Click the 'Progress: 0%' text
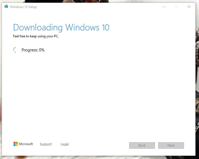 click(33, 50)
